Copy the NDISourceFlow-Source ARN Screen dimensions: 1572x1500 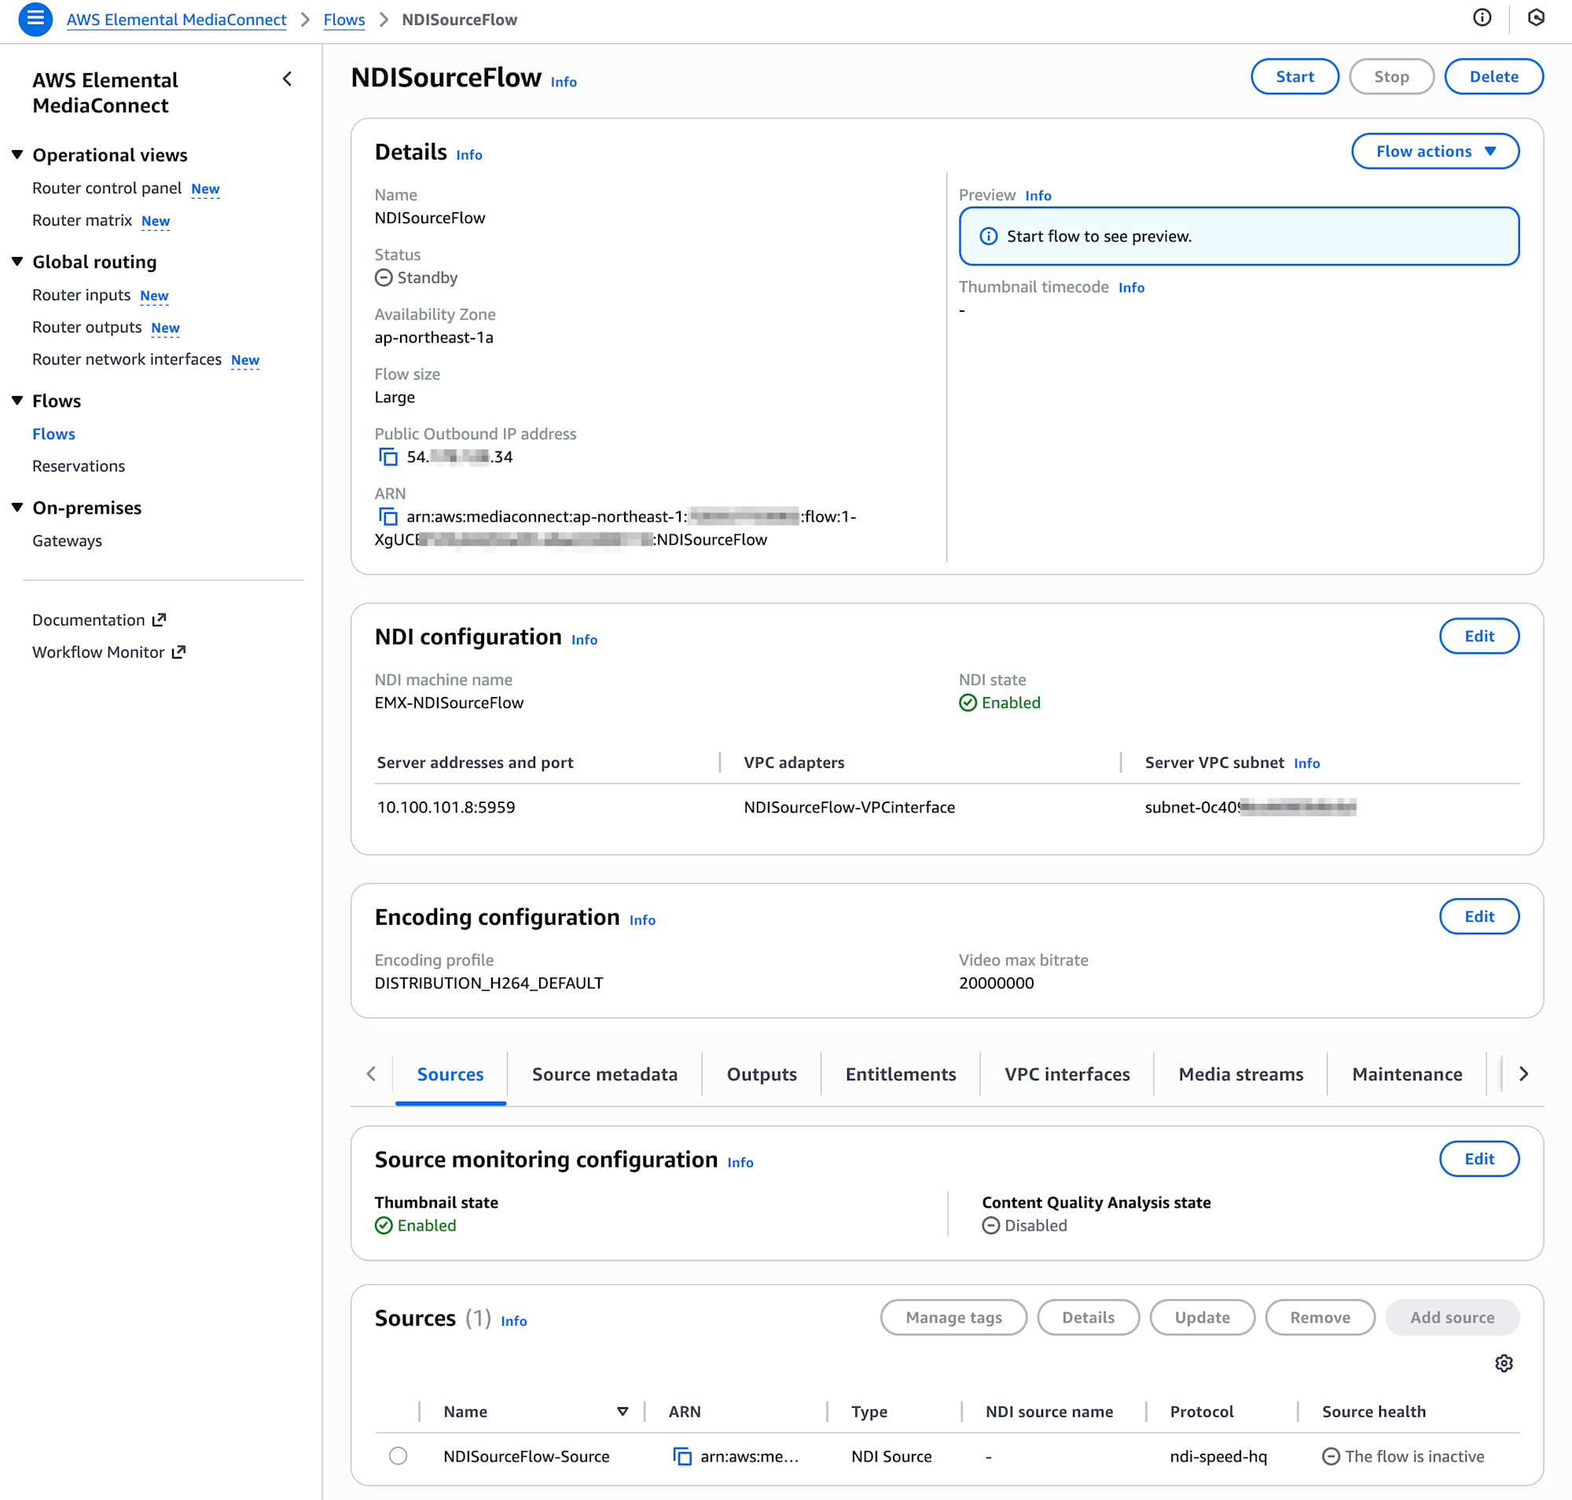(x=681, y=1456)
